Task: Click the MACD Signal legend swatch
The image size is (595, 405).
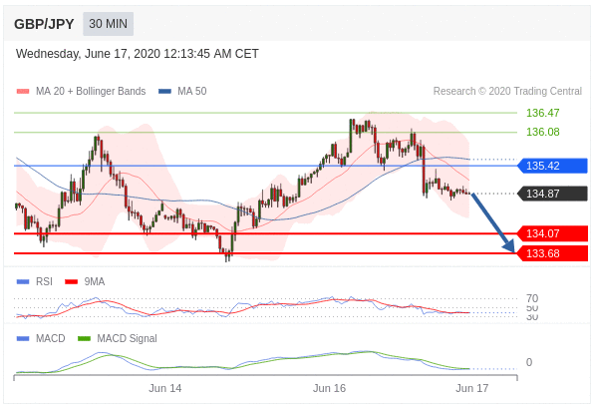Action: tap(84, 338)
